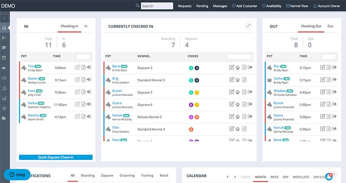The height and width of the screenshot is (183, 346).
Task: Click the paw icon in Bane's row
Action: coord(238,68)
